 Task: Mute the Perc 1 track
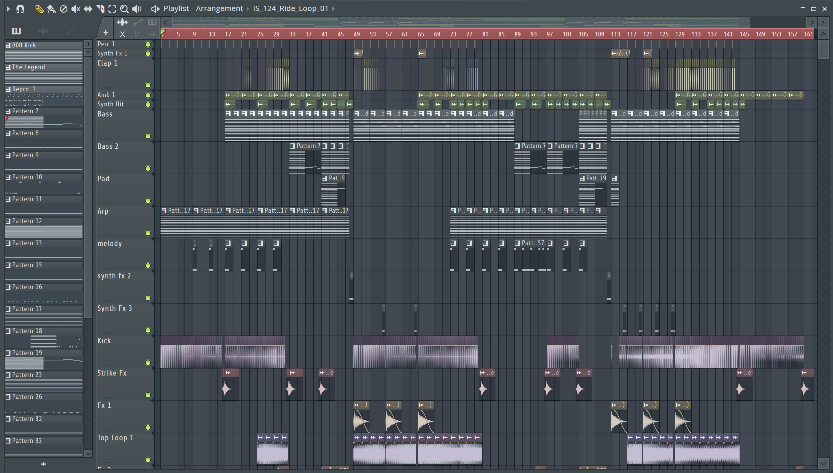coord(148,44)
